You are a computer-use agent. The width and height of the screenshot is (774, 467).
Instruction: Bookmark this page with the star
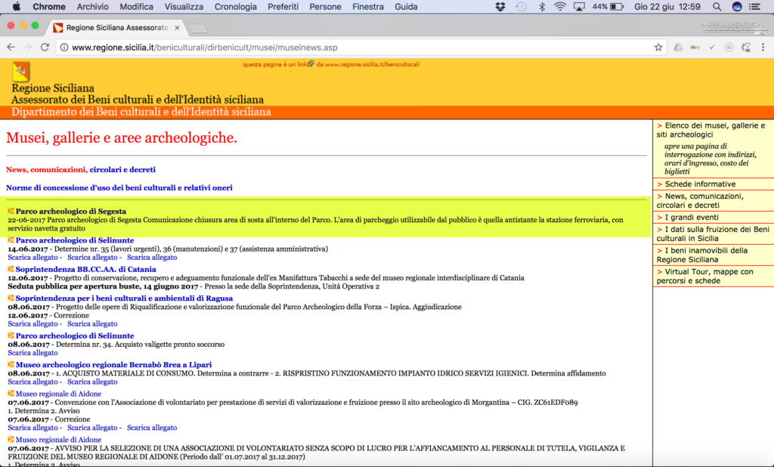(658, 48)
